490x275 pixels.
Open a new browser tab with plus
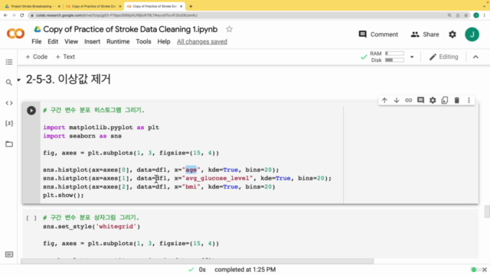tap(191, 6)
